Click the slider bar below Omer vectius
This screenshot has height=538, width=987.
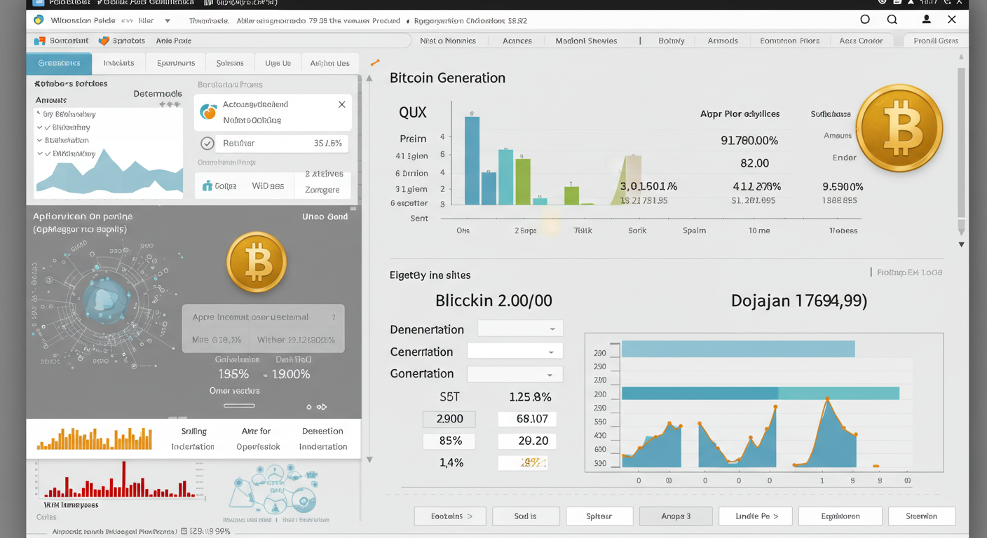[239, 406]
